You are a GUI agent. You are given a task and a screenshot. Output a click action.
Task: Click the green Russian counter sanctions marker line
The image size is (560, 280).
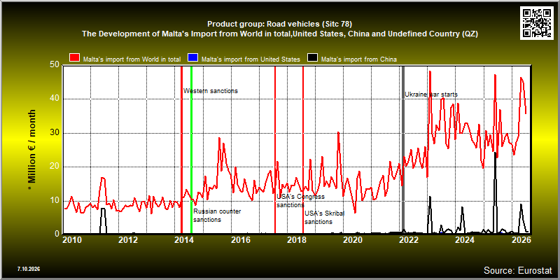coord(191,150)
